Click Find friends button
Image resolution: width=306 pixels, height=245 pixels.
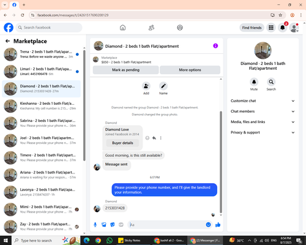252,28
